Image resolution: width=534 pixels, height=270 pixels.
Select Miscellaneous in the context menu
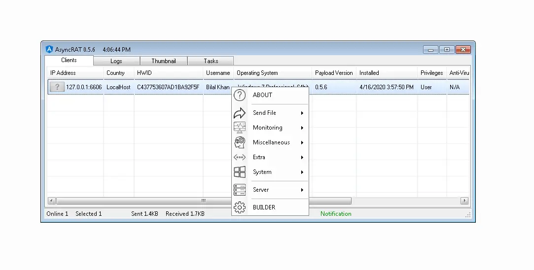(x=270, y=142)
